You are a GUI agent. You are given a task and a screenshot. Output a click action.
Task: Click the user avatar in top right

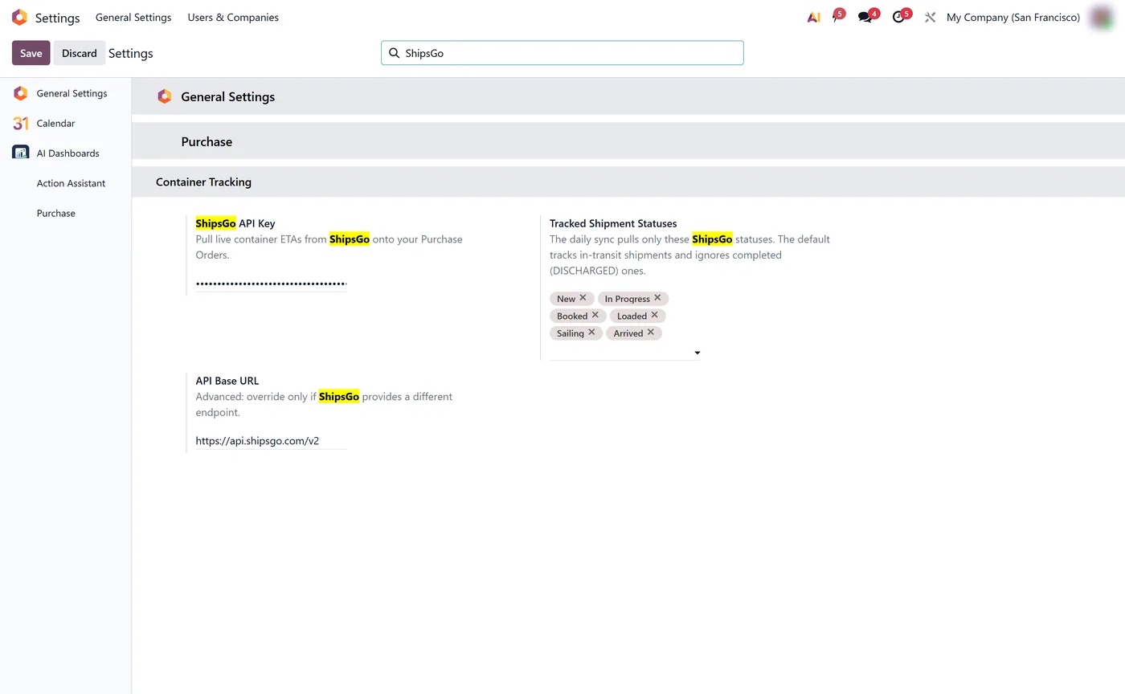click(x=1100, y=17)
